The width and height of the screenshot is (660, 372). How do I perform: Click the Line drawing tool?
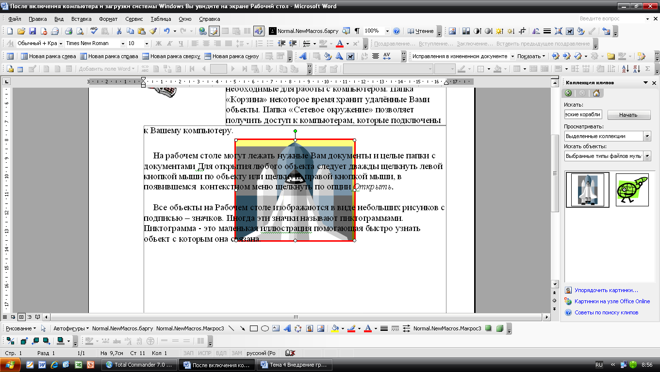coord(231,328)
